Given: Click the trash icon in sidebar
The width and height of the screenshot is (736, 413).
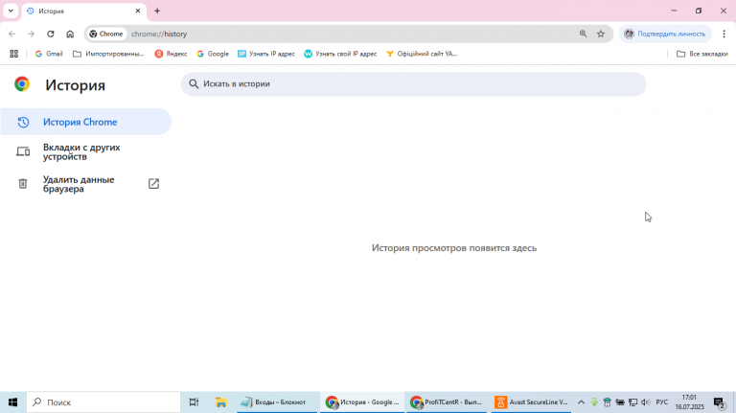Looking at the screenshot, I should point(23,184).
